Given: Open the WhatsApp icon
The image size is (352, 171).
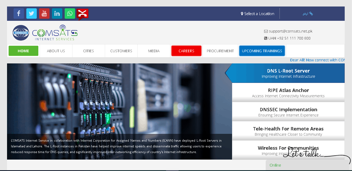Looking at the screenshot, I should pos(70,14).
